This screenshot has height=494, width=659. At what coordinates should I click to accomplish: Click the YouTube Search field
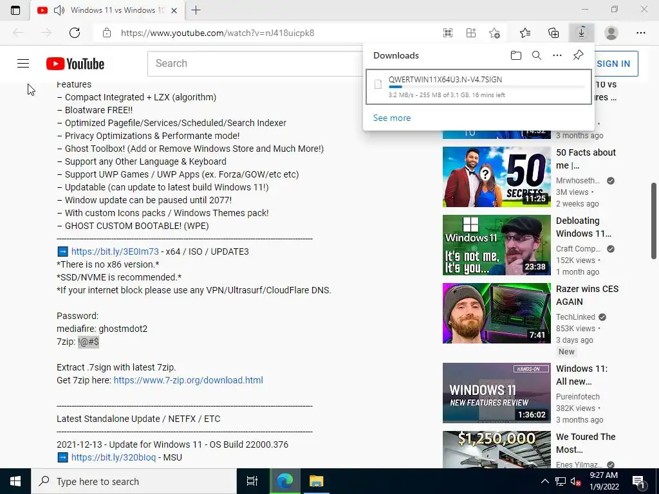tap(255, 64)
